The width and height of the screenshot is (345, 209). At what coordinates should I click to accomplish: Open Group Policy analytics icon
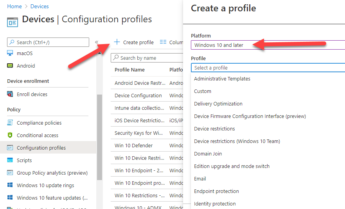tap(10, 173)
